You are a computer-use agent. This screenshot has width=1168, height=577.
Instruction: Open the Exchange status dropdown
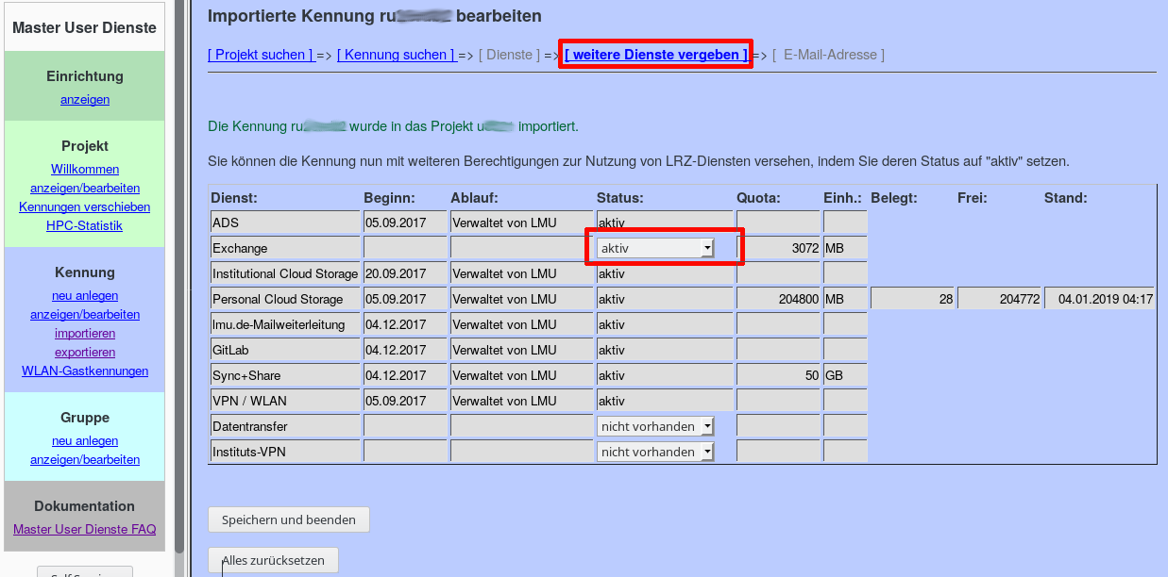(x=655, y=248)
